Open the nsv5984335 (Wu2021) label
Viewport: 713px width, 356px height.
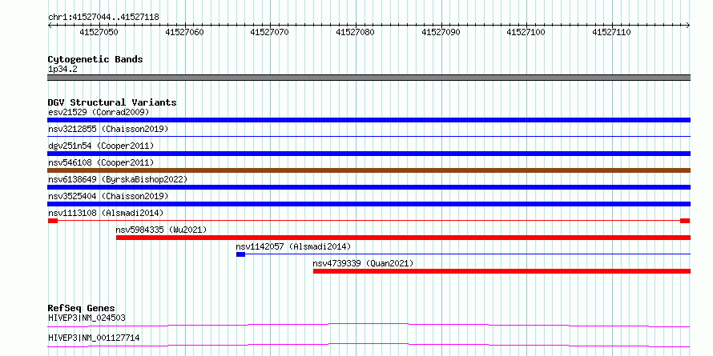161,230
